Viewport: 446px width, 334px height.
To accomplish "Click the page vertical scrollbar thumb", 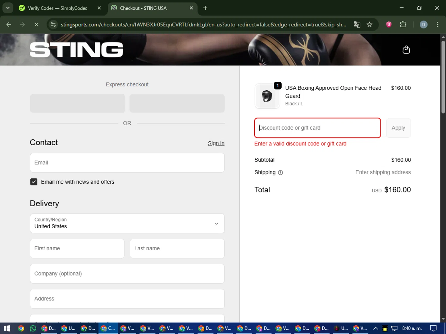I will pos(443,77).
